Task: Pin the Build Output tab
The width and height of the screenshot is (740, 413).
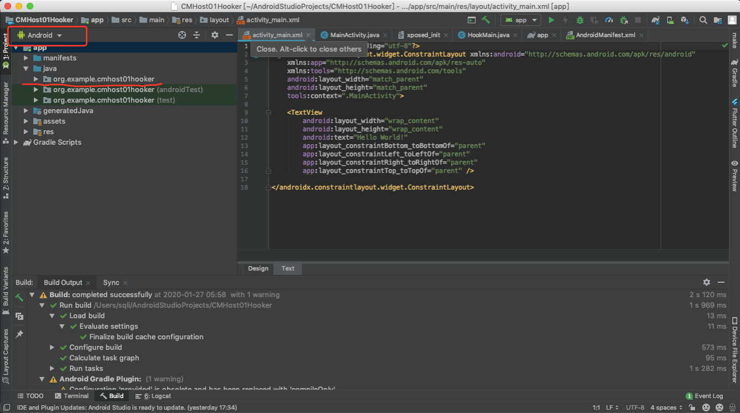Action: pos(19,334)
